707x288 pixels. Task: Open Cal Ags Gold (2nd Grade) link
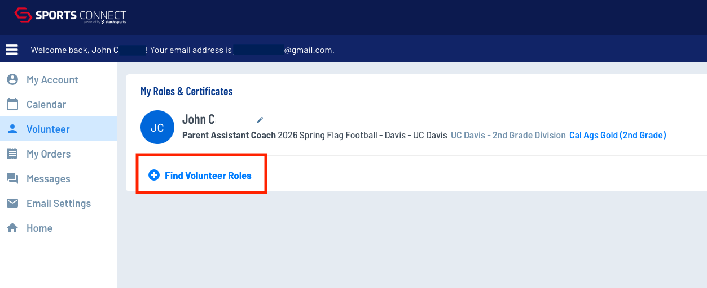pos(618,135)
